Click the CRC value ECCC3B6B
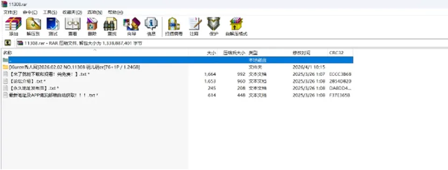Viewport: 448px width, 170px height. (x=340, y=74)
